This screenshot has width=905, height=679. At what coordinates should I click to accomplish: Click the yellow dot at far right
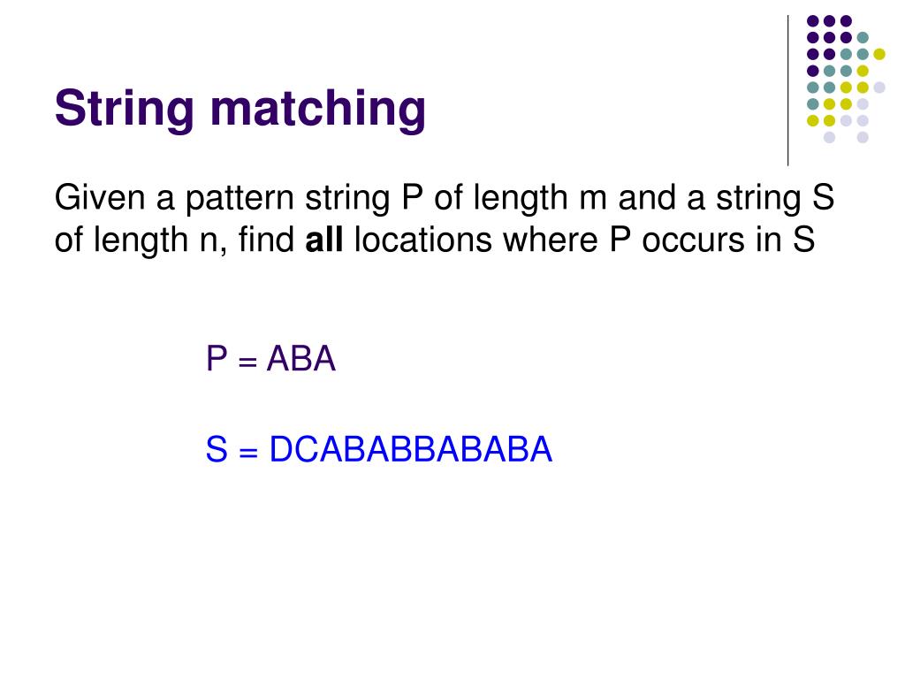tap(879, 54)
